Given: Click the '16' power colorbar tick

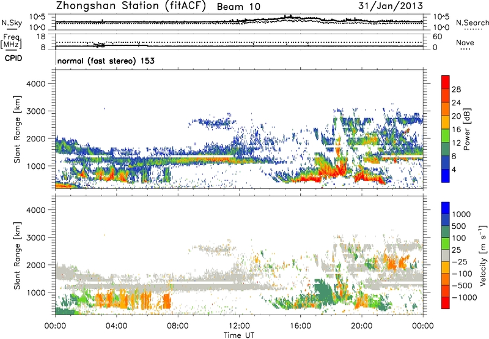Looking at the screenshot, I should (x=456, y=130).
